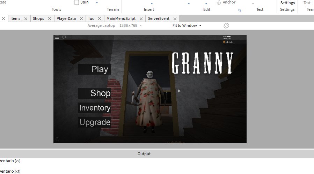Close the fuc tab
This screenshot has height=174, width=314.
(99, 18)
